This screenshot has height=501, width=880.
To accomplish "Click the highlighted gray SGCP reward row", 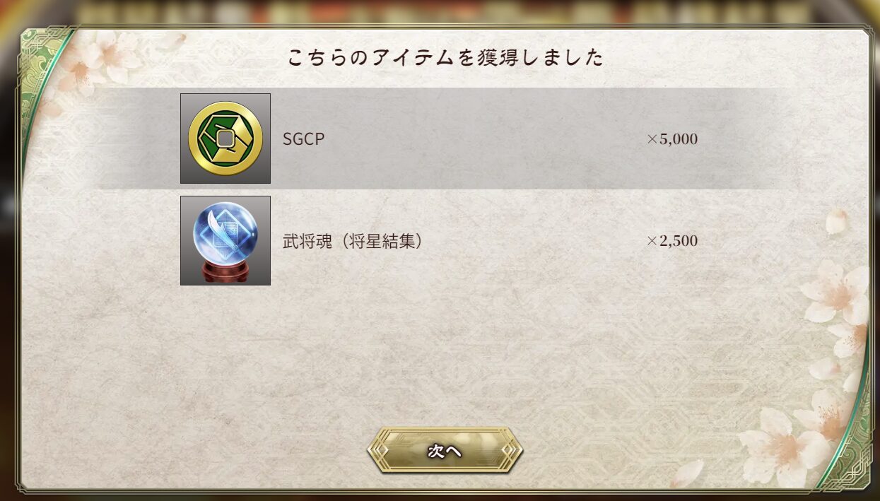I will pyautogui.click(x=440, y=138).
